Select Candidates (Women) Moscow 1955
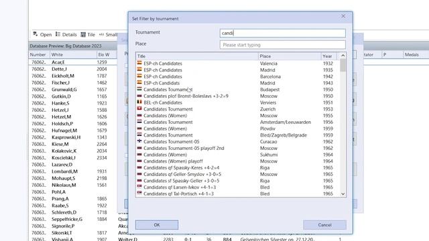Viewport: 429px width, 241px height. (x=238, y=116)
